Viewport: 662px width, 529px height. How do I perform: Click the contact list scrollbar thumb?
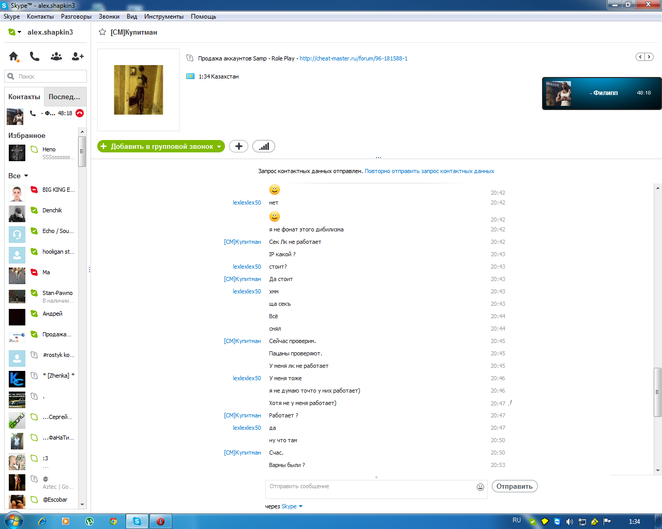pos(82,151)
